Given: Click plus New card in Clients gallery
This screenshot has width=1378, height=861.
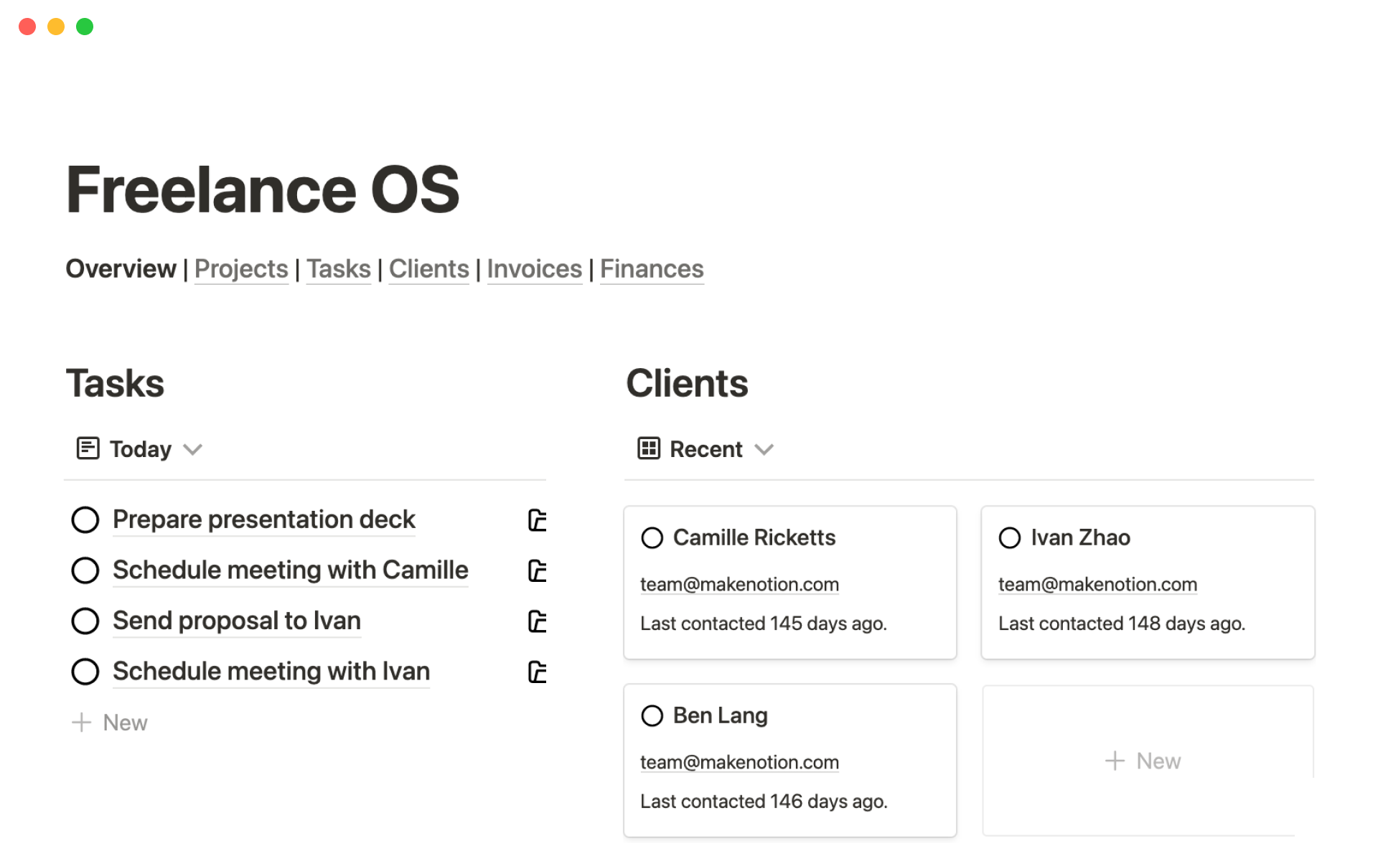Looking at the screenshot, I should (1143, 761).
